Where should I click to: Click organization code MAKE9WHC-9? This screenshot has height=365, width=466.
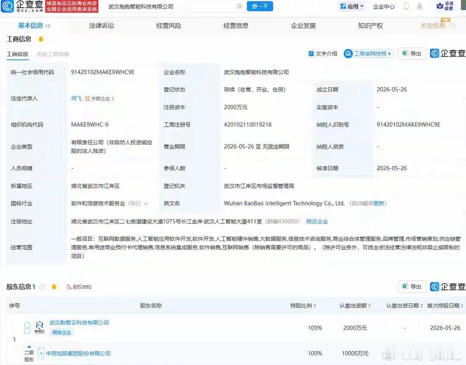[x=90, y=125]
